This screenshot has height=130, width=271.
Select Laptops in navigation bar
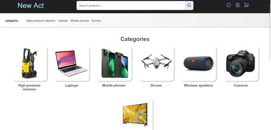[63, 21]
